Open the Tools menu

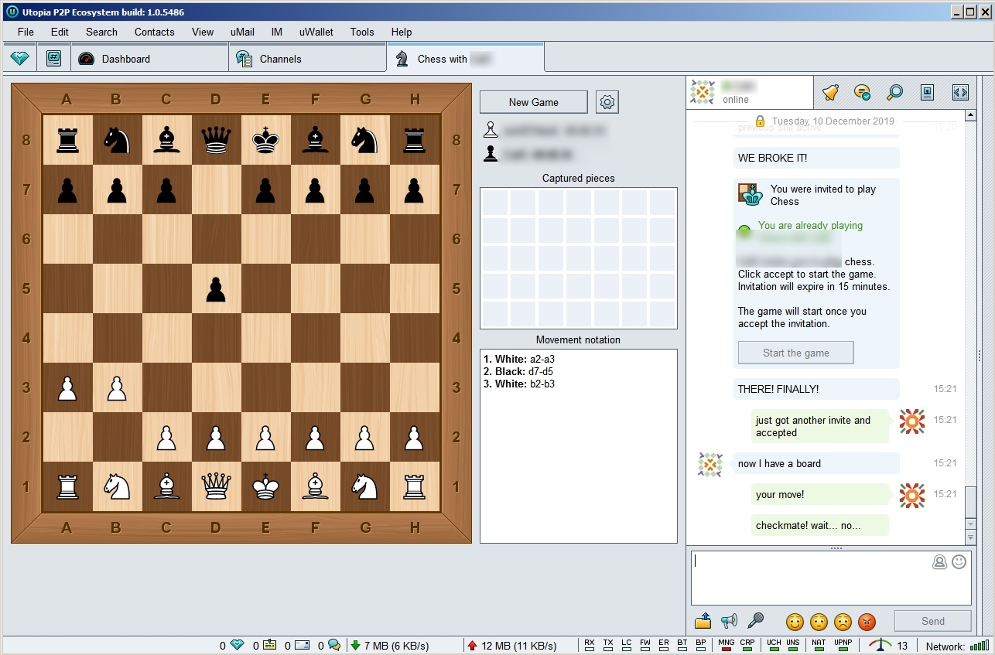click(x=361, y=32)
